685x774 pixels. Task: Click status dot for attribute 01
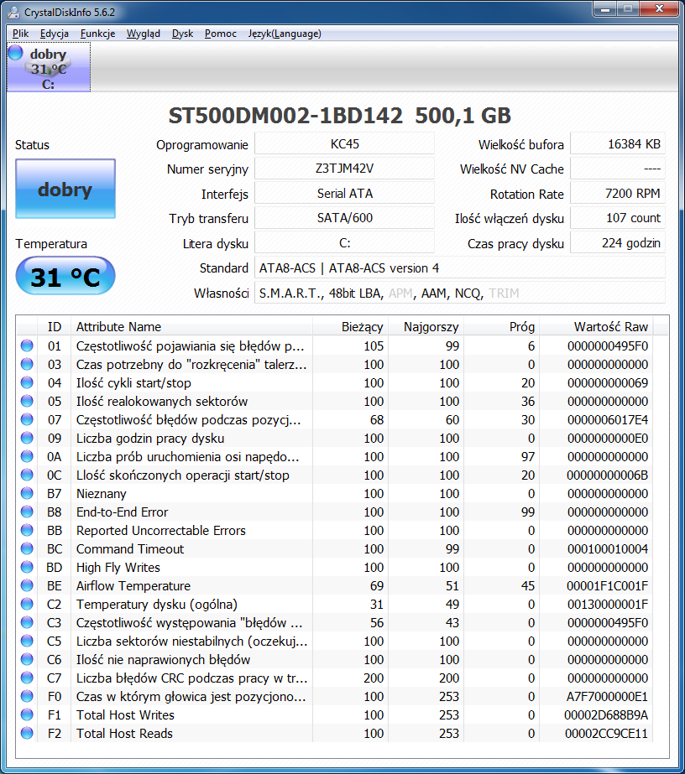(x=27, y=345)
